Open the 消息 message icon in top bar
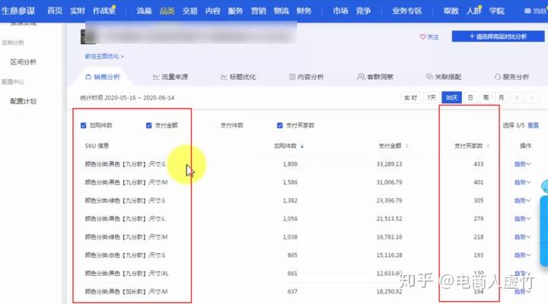The height and width of the screenshot is (304, 548). click(x=527, y=11)
